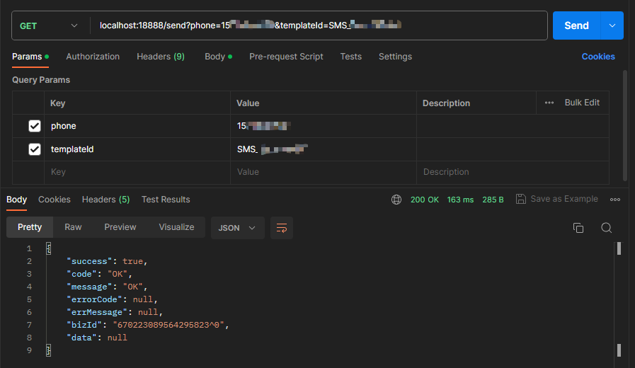The image size is (635, 368).
Task: Select the Raw view
Action: point(73,227)
